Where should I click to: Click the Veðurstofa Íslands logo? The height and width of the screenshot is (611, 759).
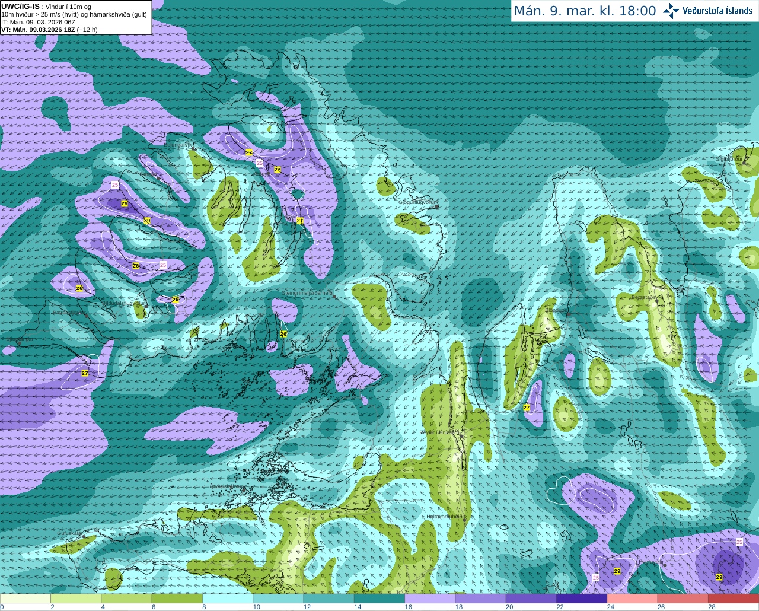pyautogui.click(x=707, y=11)
